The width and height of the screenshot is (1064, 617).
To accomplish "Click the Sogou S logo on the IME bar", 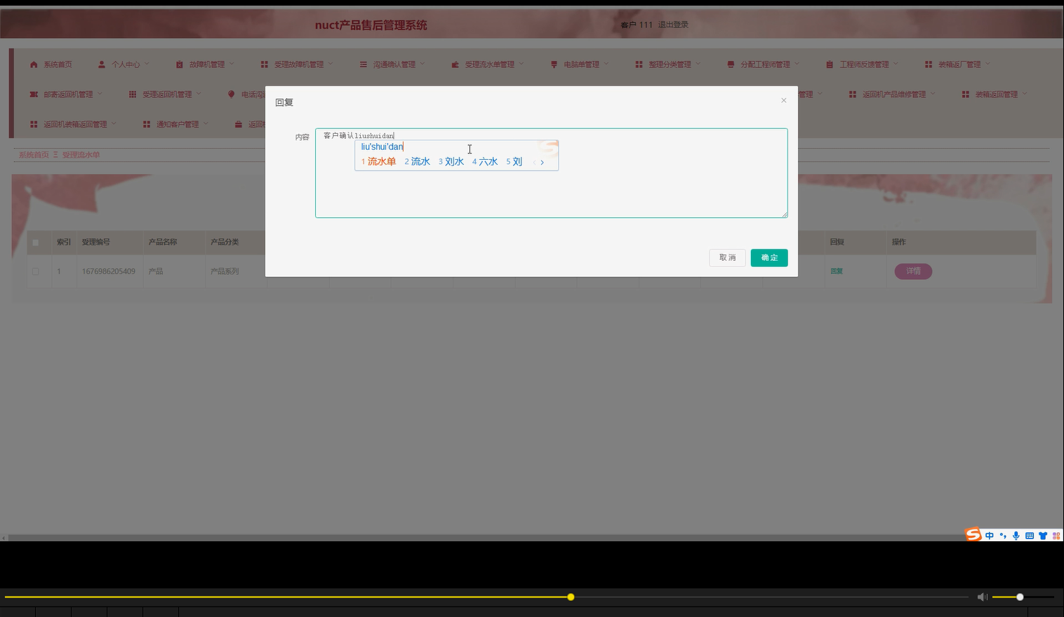I will (973, 535).
